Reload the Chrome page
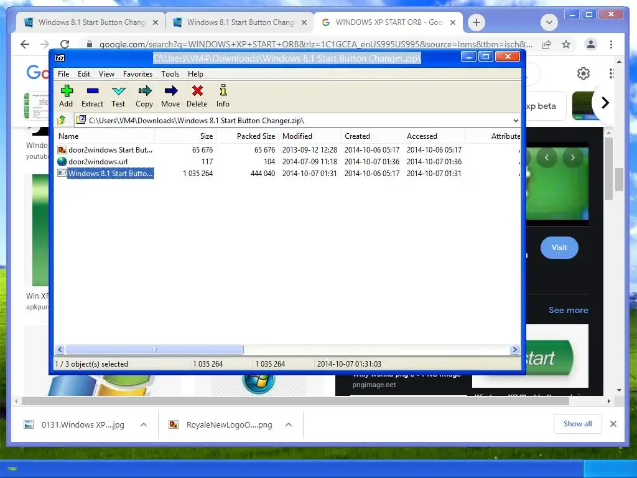The width and height of the screenshot is (637, 478). (x=65, y=44)
